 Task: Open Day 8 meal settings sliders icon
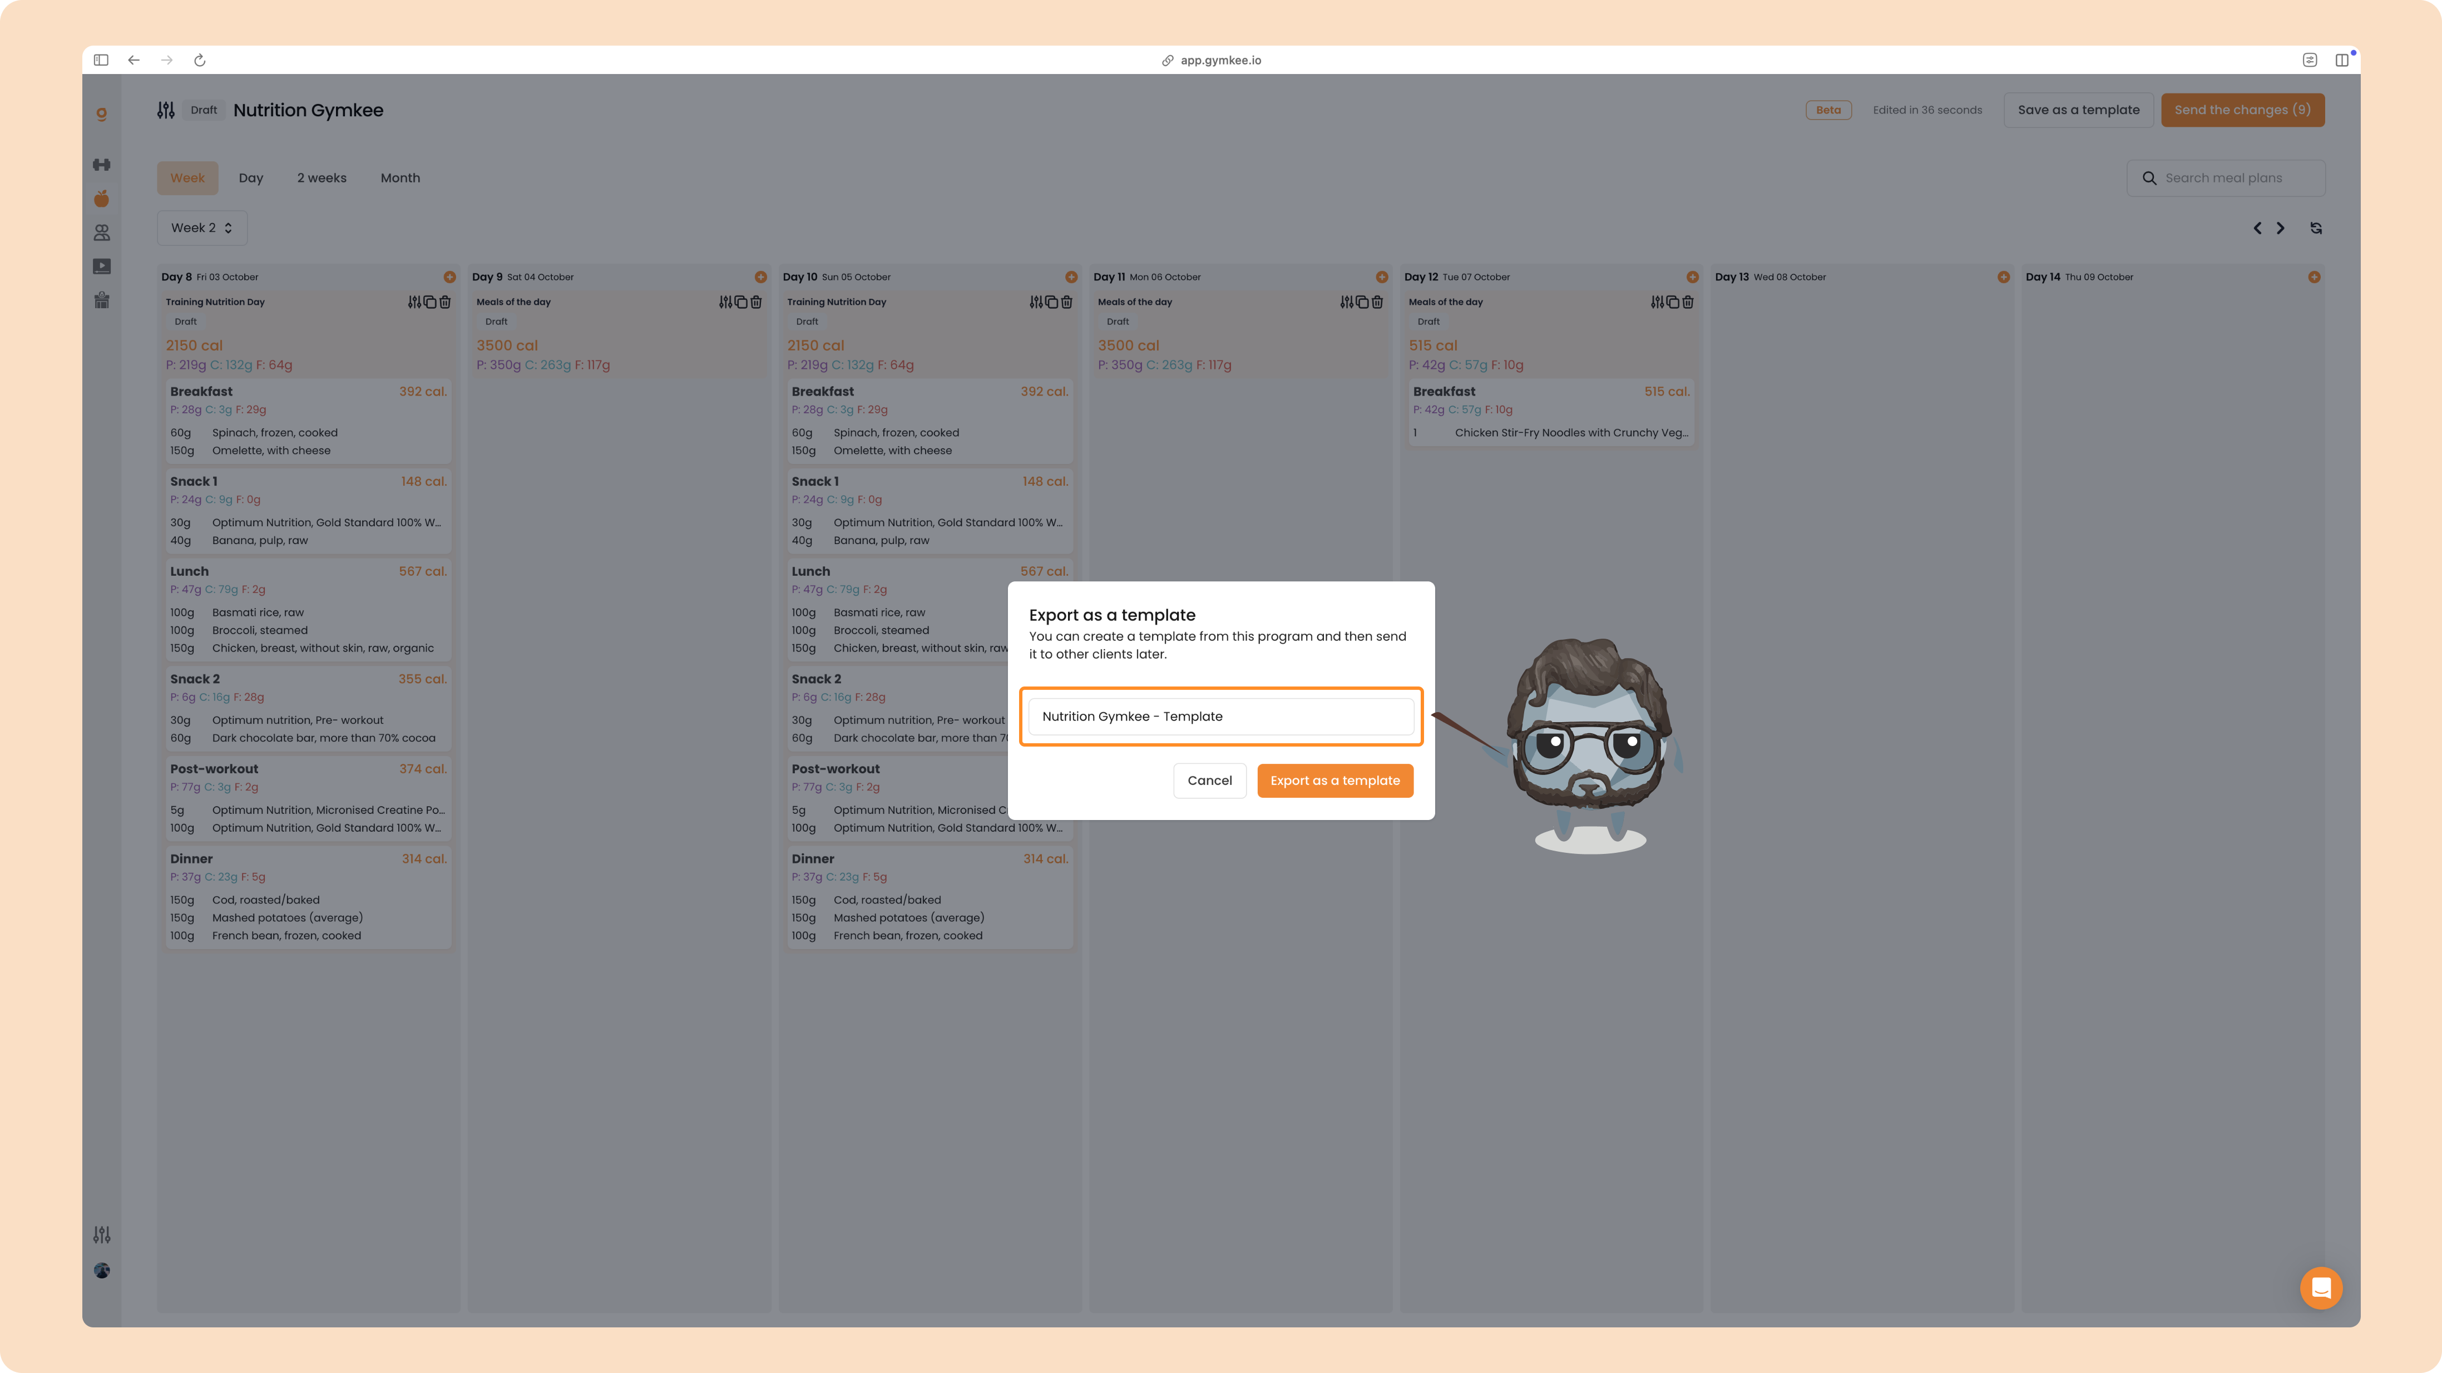pos(414,303)
